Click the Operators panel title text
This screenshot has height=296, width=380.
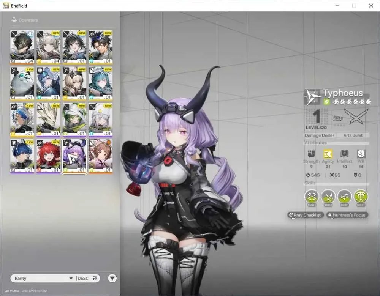click(x=28, y=20)
